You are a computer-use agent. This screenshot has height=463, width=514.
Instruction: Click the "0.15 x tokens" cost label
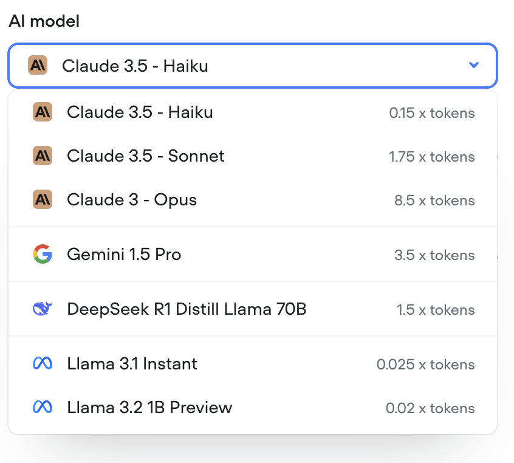[x=432, y=113]
